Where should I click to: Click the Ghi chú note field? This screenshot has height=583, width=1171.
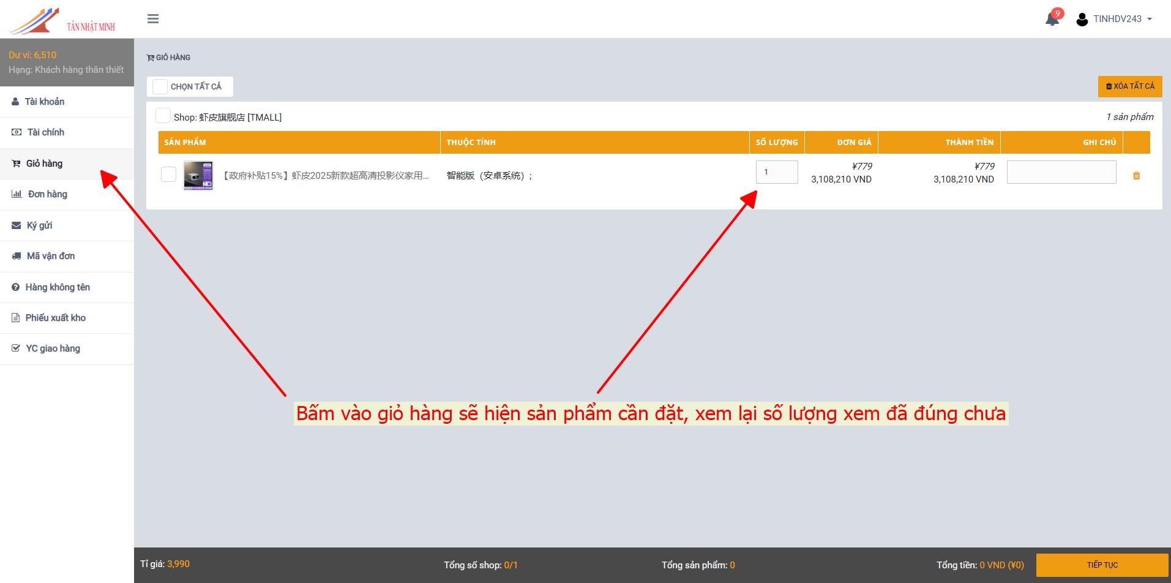click(x=1061, y=172)
